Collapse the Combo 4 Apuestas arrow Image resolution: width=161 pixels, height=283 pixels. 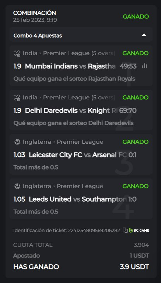[144, 35]
